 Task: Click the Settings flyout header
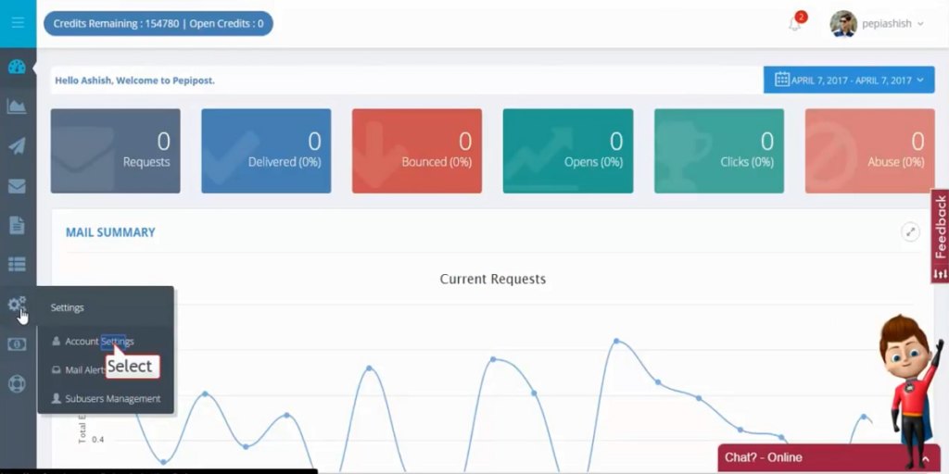67,307
